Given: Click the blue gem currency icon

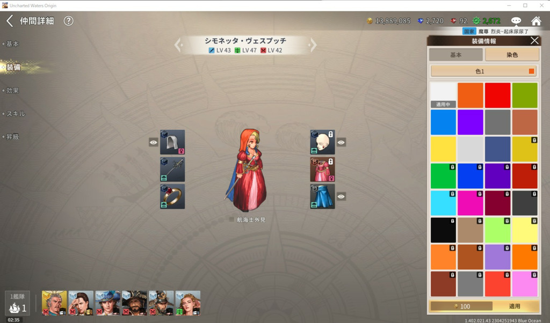Looking at the screenshot, I should [x=420, y=21].
